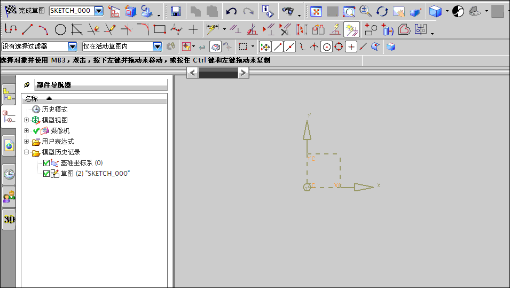The height and width of the screenshot is (288, 510).
Task: Open the 没有选择过滤器 selection filter dropdown
Action: [73, 46]
